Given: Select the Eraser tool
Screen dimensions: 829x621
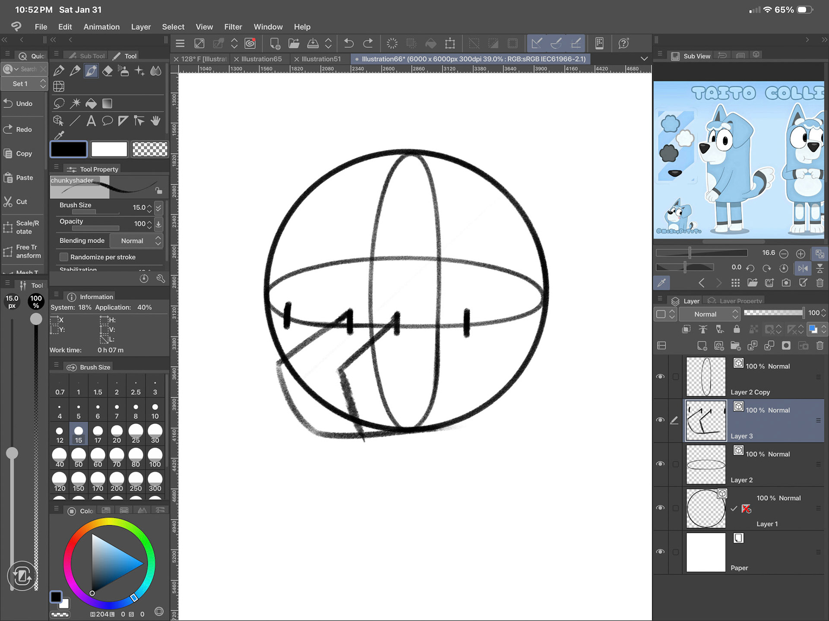Looking at the screenshot, I should 108,71.
